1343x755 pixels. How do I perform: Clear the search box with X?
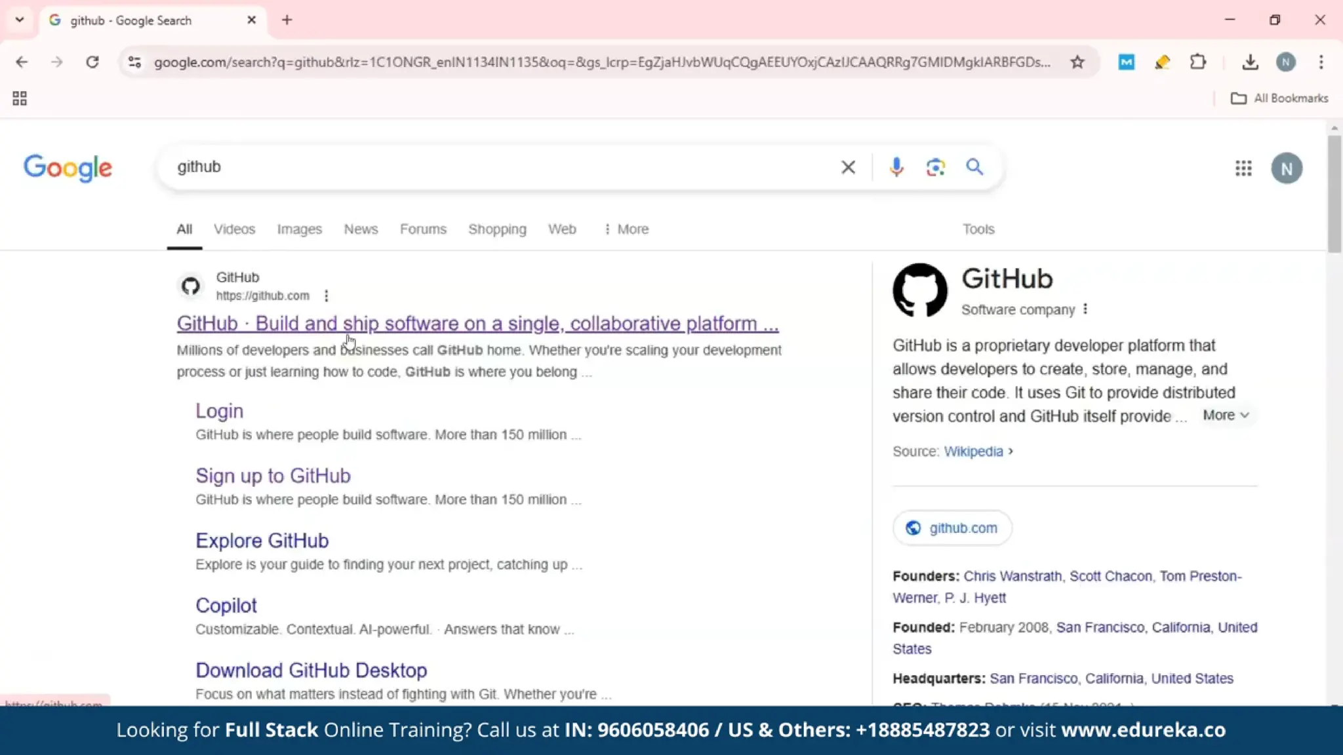848,168
